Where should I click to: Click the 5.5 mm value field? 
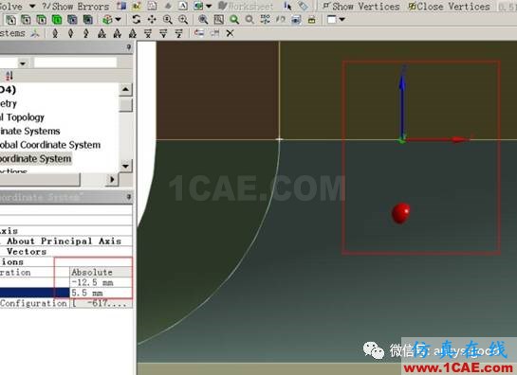tap(101, 293)
